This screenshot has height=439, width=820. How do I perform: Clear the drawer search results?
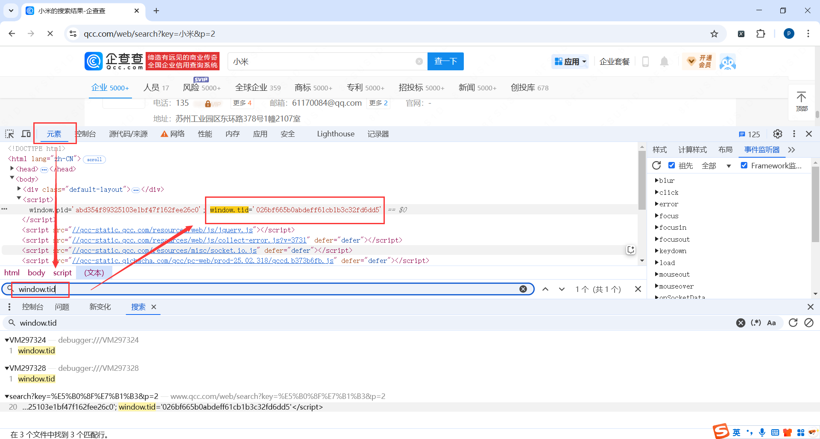(809, 323)
